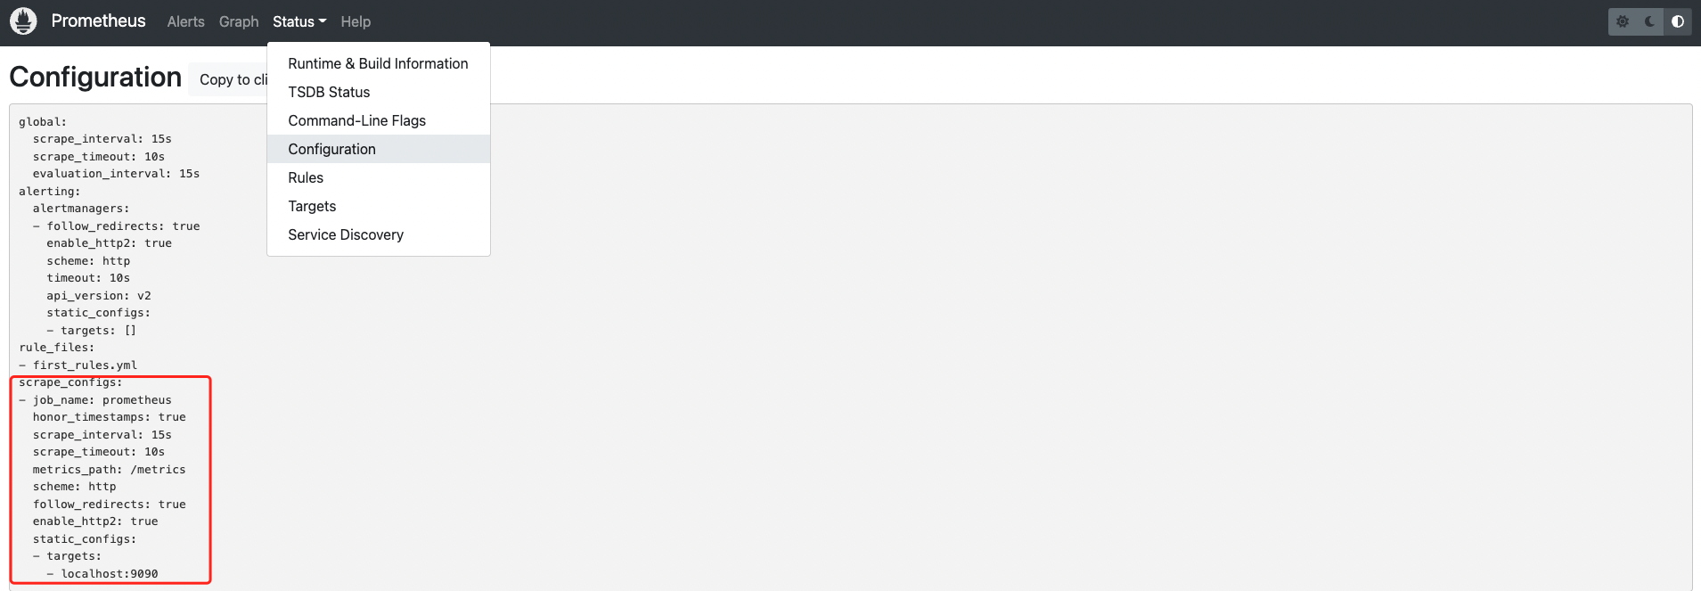
Task: Switch to light theme with sun icon
Action: pyautogui.click(x=1623, y=21)
